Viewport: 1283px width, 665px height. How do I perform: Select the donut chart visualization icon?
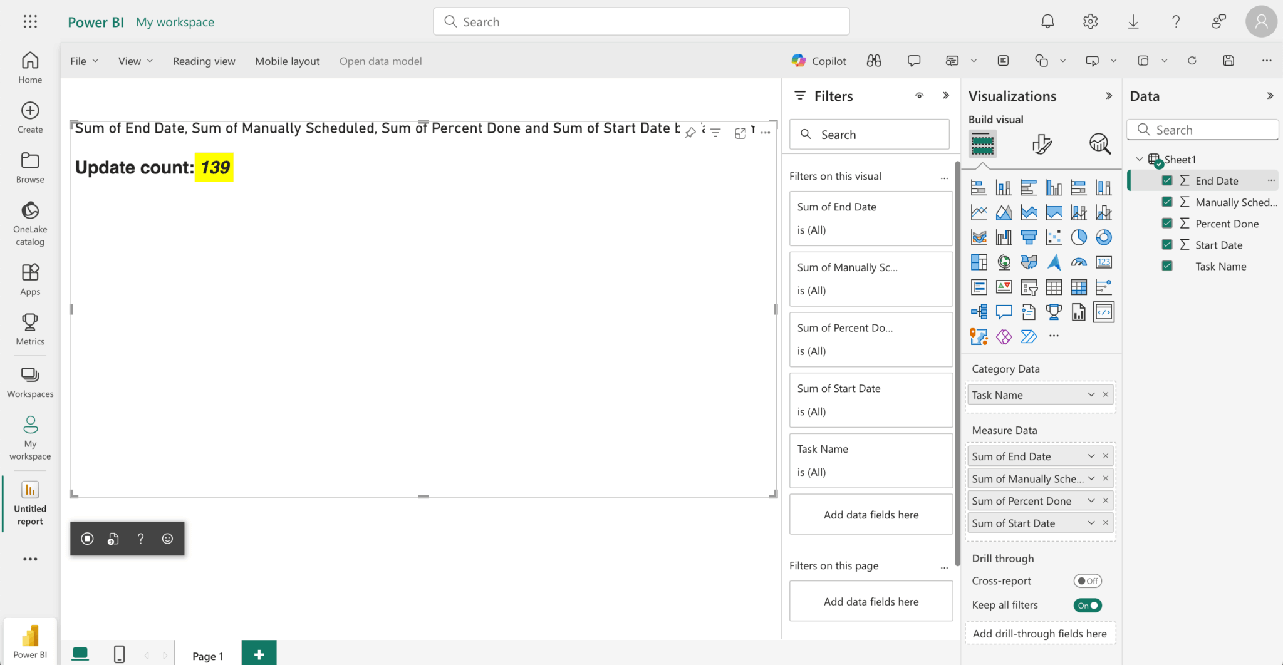[1103, 237]
